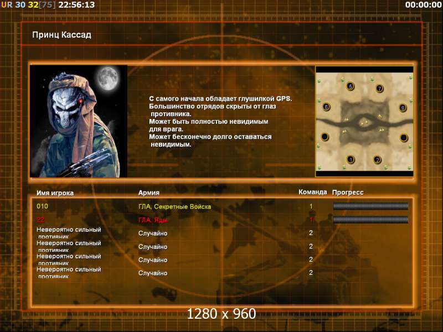Click the 'Имя игрока' column header
Screen dimensions: 443x332
(55, 193)
